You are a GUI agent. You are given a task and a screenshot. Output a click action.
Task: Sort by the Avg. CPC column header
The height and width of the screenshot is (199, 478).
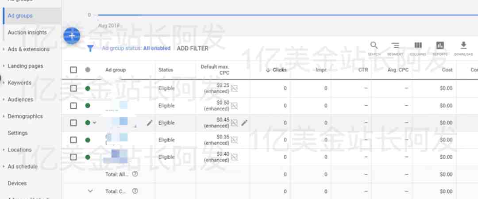398,70
